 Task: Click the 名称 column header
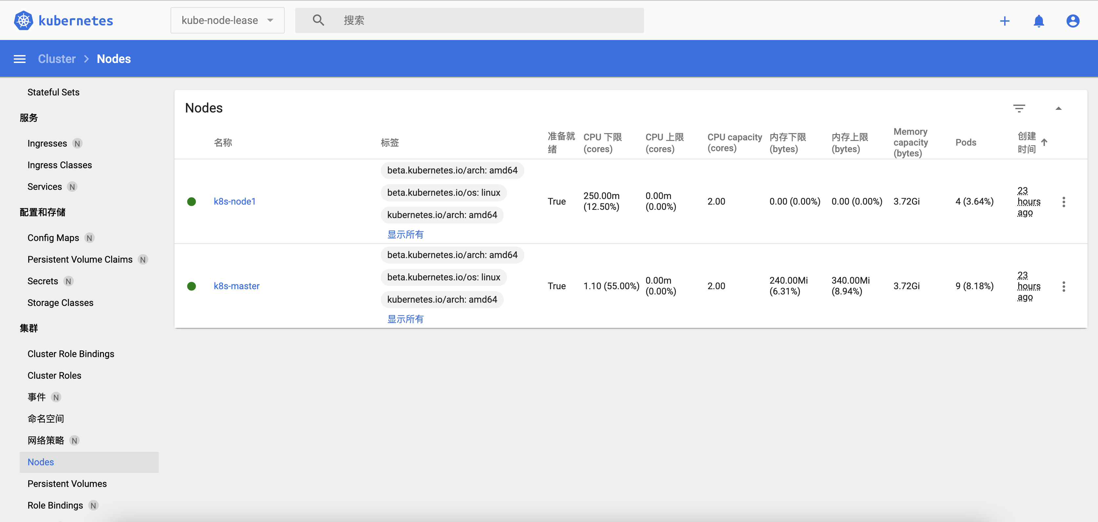pos(222,142)
